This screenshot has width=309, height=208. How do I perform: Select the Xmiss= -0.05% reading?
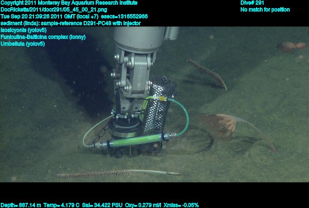pos(181,205)
